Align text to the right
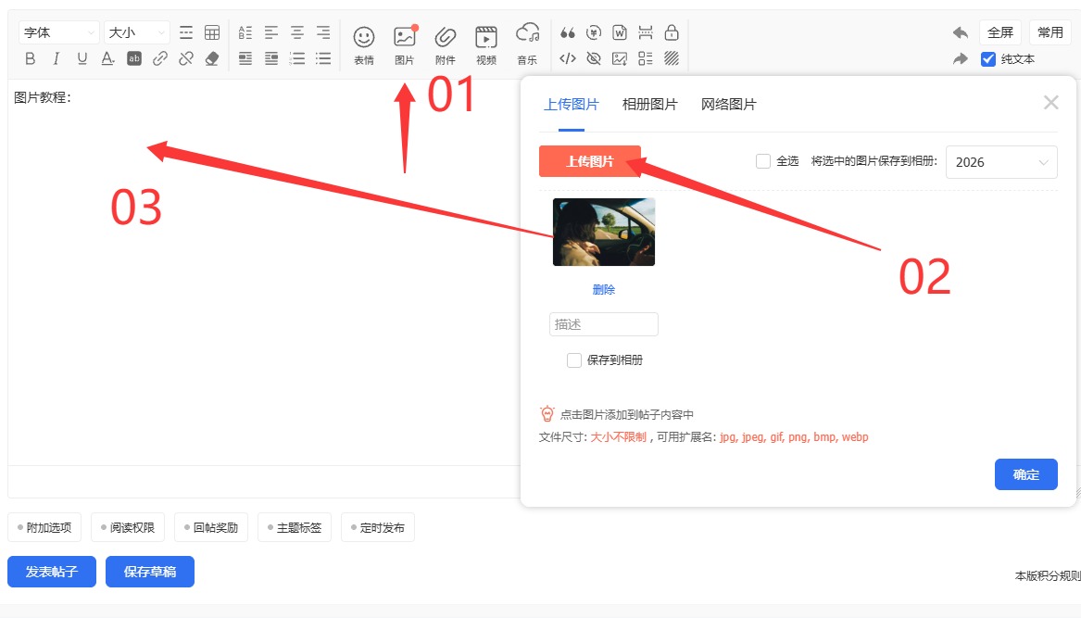Image resolution: width=1081 pixels, height=618 pixels. [x=323, y=32]
